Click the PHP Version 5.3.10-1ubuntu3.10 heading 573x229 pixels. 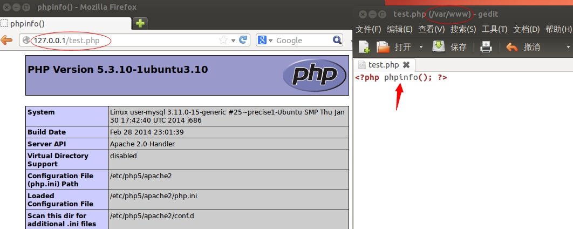pyautogui.click(x=118, y=69)
